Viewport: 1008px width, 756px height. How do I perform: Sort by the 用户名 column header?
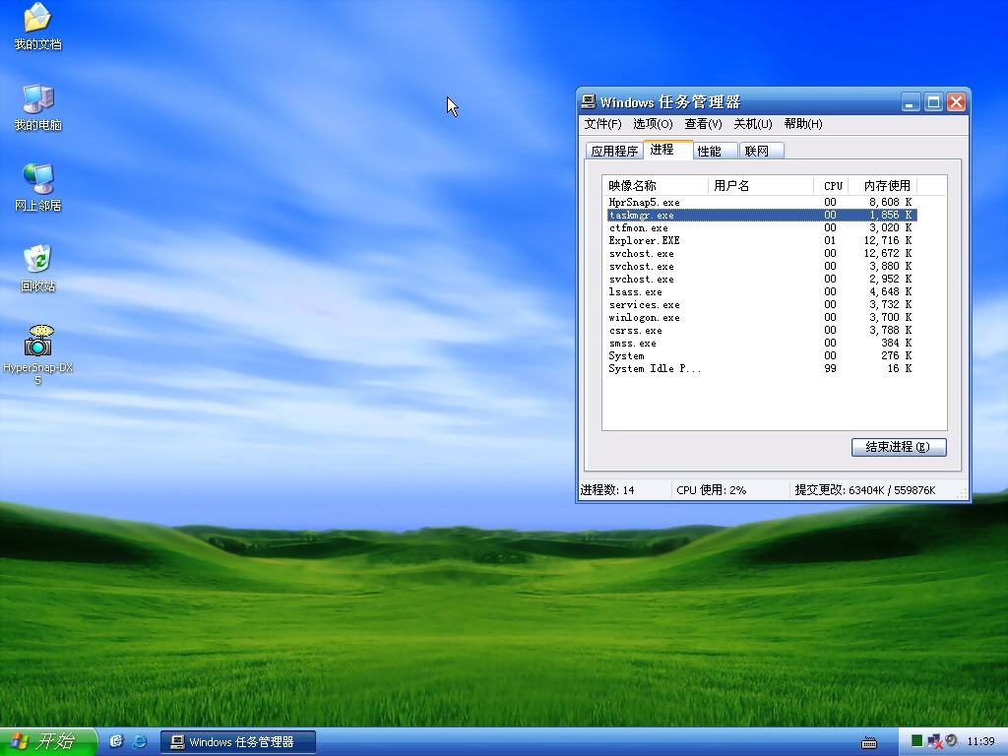761,186
